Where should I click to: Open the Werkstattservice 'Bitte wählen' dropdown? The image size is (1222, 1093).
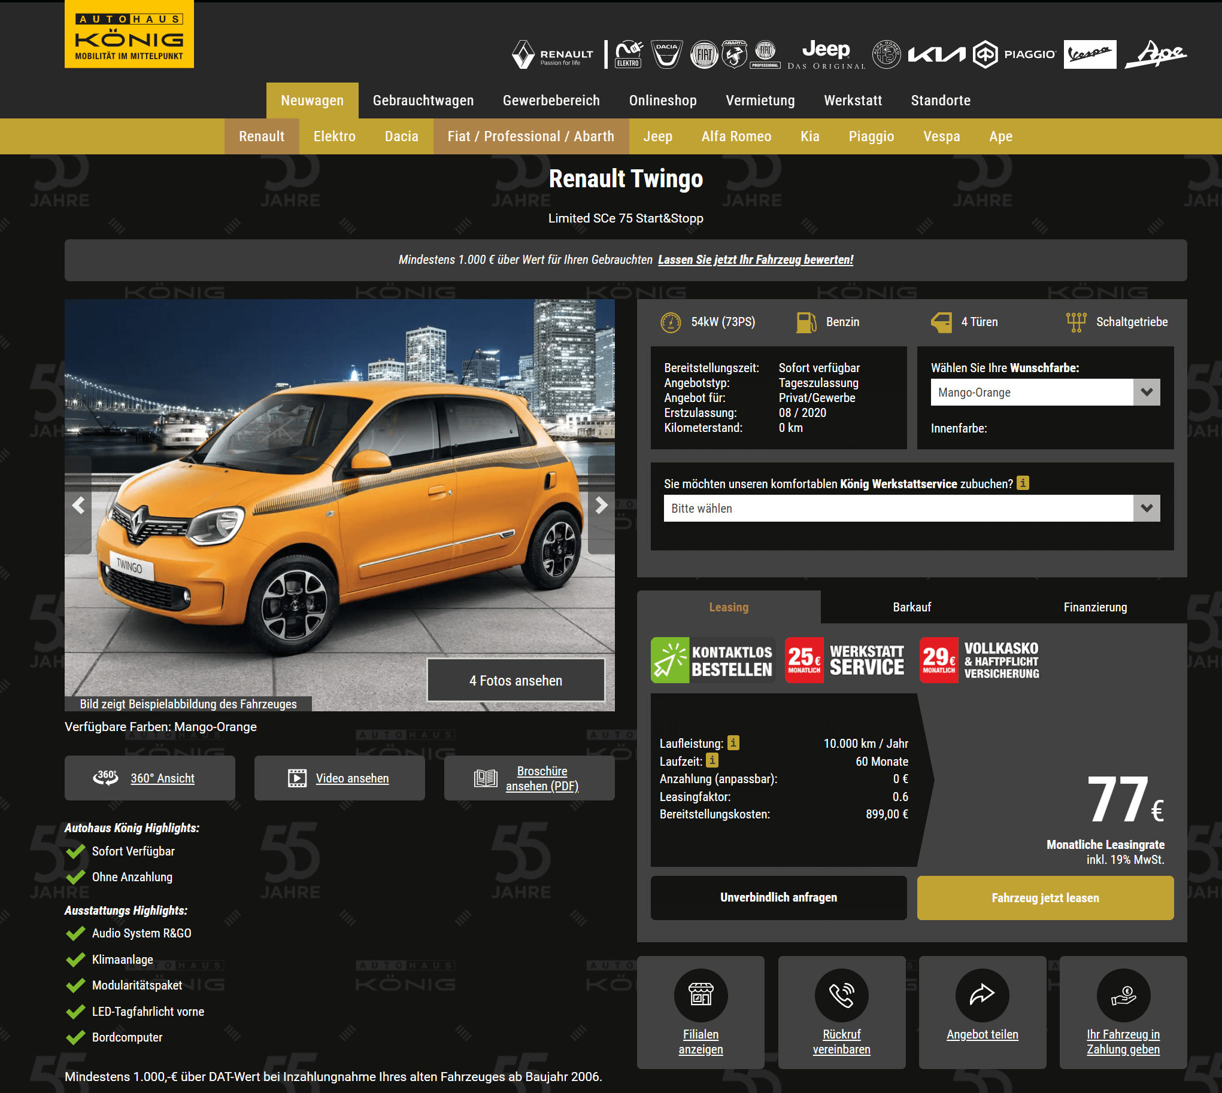[x=912, y=508]
